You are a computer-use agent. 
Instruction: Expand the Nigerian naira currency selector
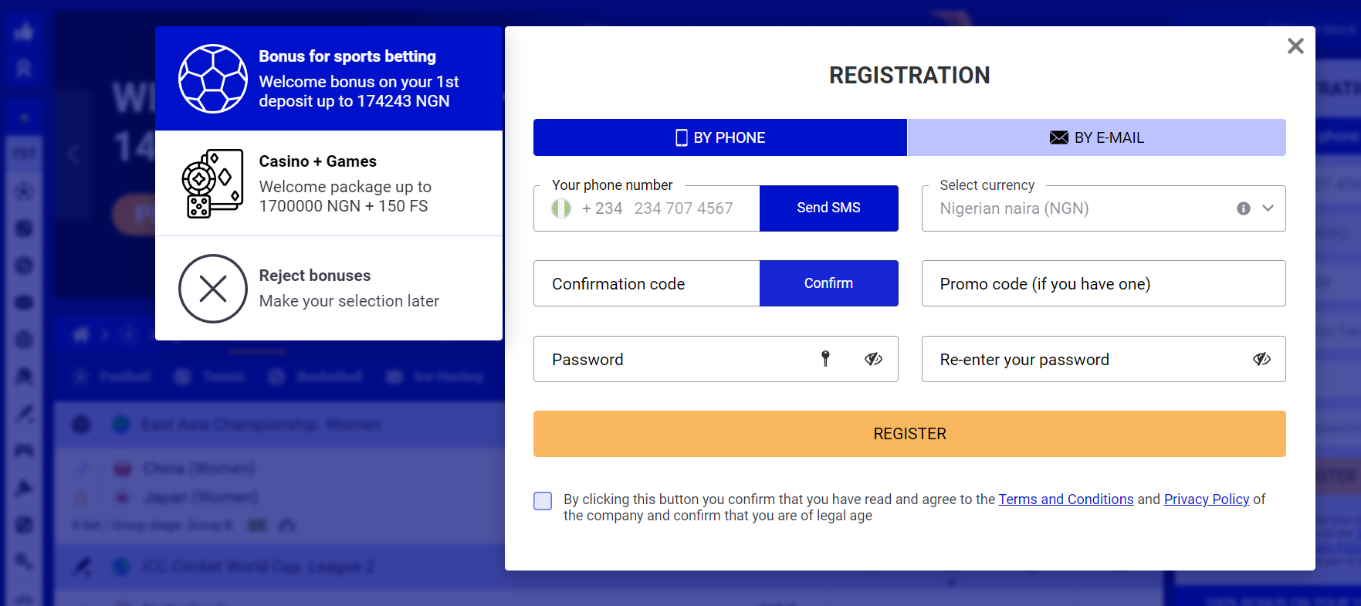coord(1268,208)
